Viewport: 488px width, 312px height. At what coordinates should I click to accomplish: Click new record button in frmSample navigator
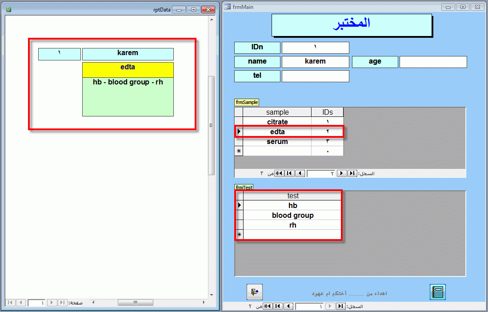coord(279,173)
